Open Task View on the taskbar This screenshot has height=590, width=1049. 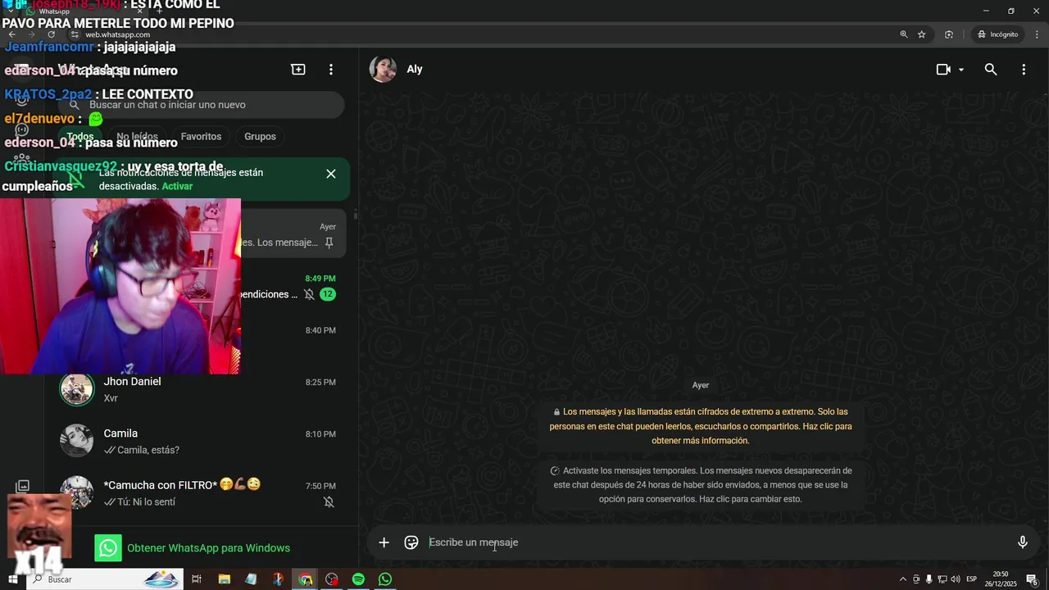[x=197, y=579]
